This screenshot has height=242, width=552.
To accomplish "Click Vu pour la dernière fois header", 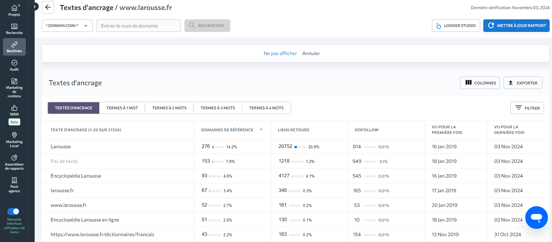I will pos(509,129).
